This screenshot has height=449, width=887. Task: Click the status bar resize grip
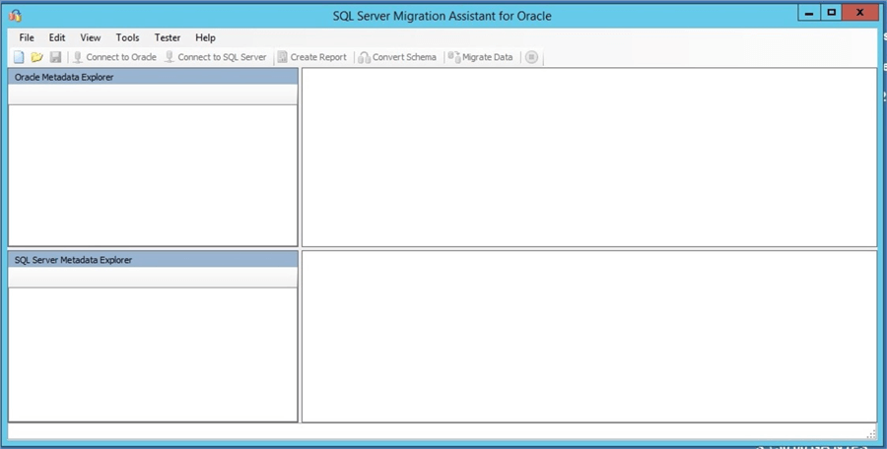coord(872,433)
